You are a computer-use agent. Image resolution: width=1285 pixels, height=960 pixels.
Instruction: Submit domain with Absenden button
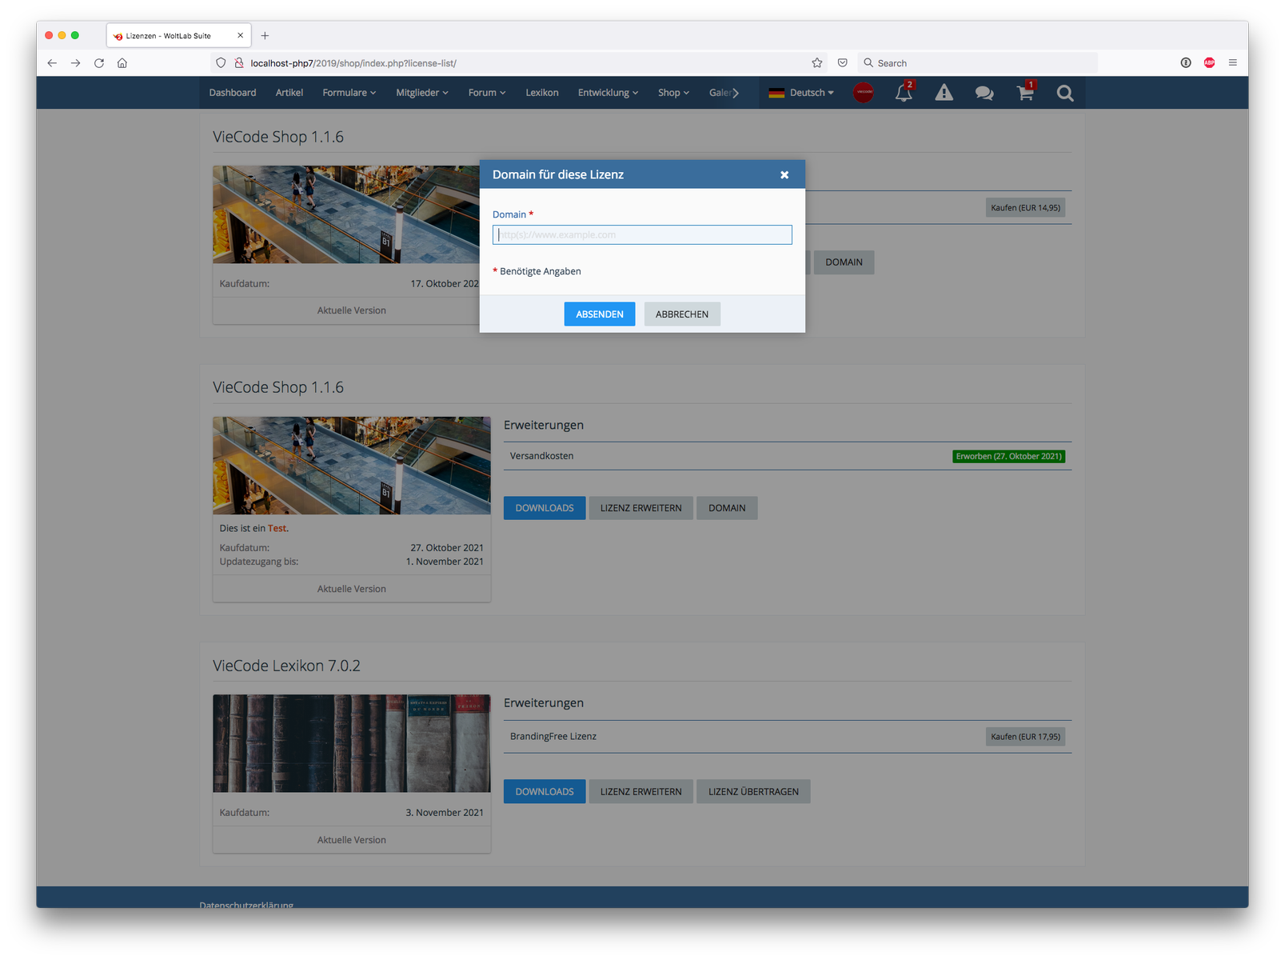click(599, 314)
